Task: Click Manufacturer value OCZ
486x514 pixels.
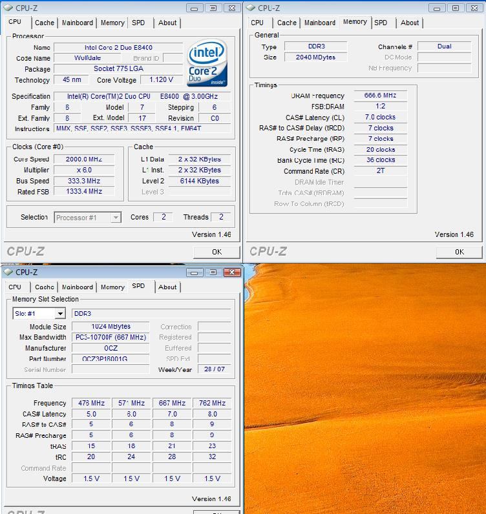Action: pyautogui.click(x=111, y=348)
